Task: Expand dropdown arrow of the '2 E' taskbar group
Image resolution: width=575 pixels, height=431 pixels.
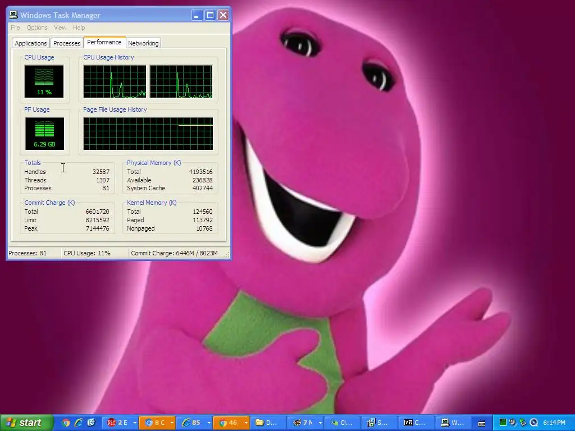Action: (135, 423)
